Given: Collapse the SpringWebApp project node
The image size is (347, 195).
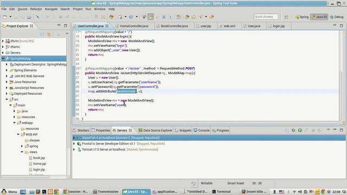Looking at the screenshot, I should [3, 58].
